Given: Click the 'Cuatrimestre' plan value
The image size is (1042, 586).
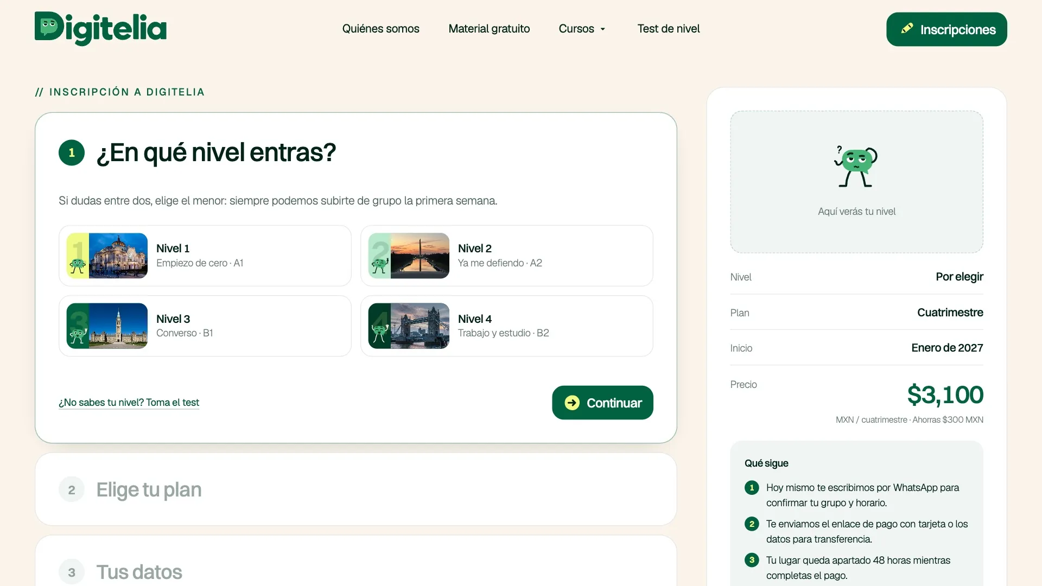Looking at the screenshot, I should (950, 313).
